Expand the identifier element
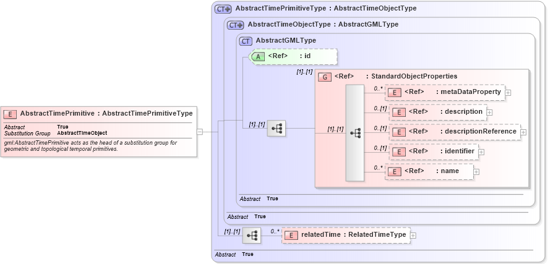The width and height of the screenshot is (548, 264). click(x=481, y=152)
